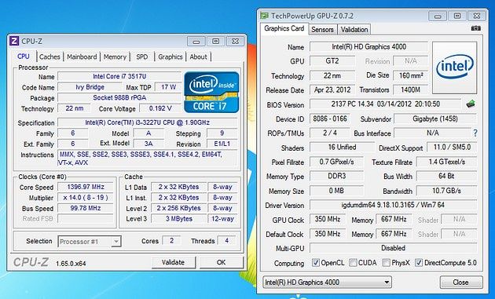Viewport: 495px width, 299px height.
Task: Click the Core Voltage value 0.192 V
Action: (x=160, y=108)
